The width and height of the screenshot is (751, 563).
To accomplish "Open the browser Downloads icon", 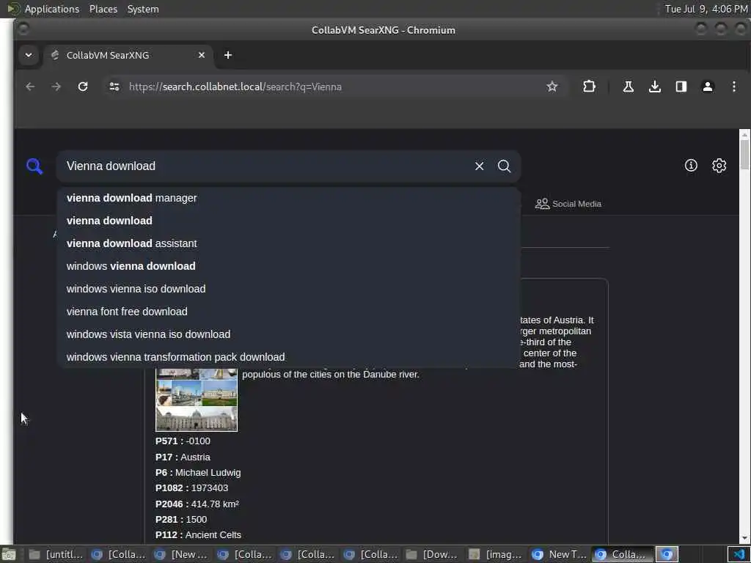I will tap(655, 87).
